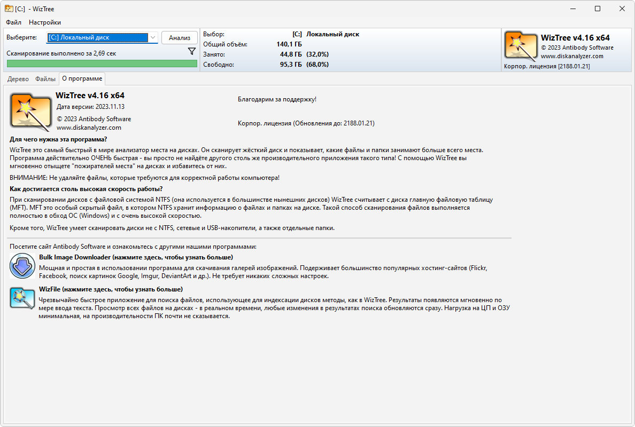The width and height of the screenshot is (635, 427).
Task: Open Bulk Image Downloader learn-more link
Action: [136, 257]
